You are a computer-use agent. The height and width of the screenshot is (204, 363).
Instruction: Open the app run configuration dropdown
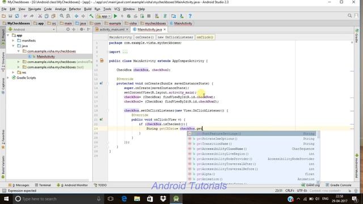[x=104, y=16]
